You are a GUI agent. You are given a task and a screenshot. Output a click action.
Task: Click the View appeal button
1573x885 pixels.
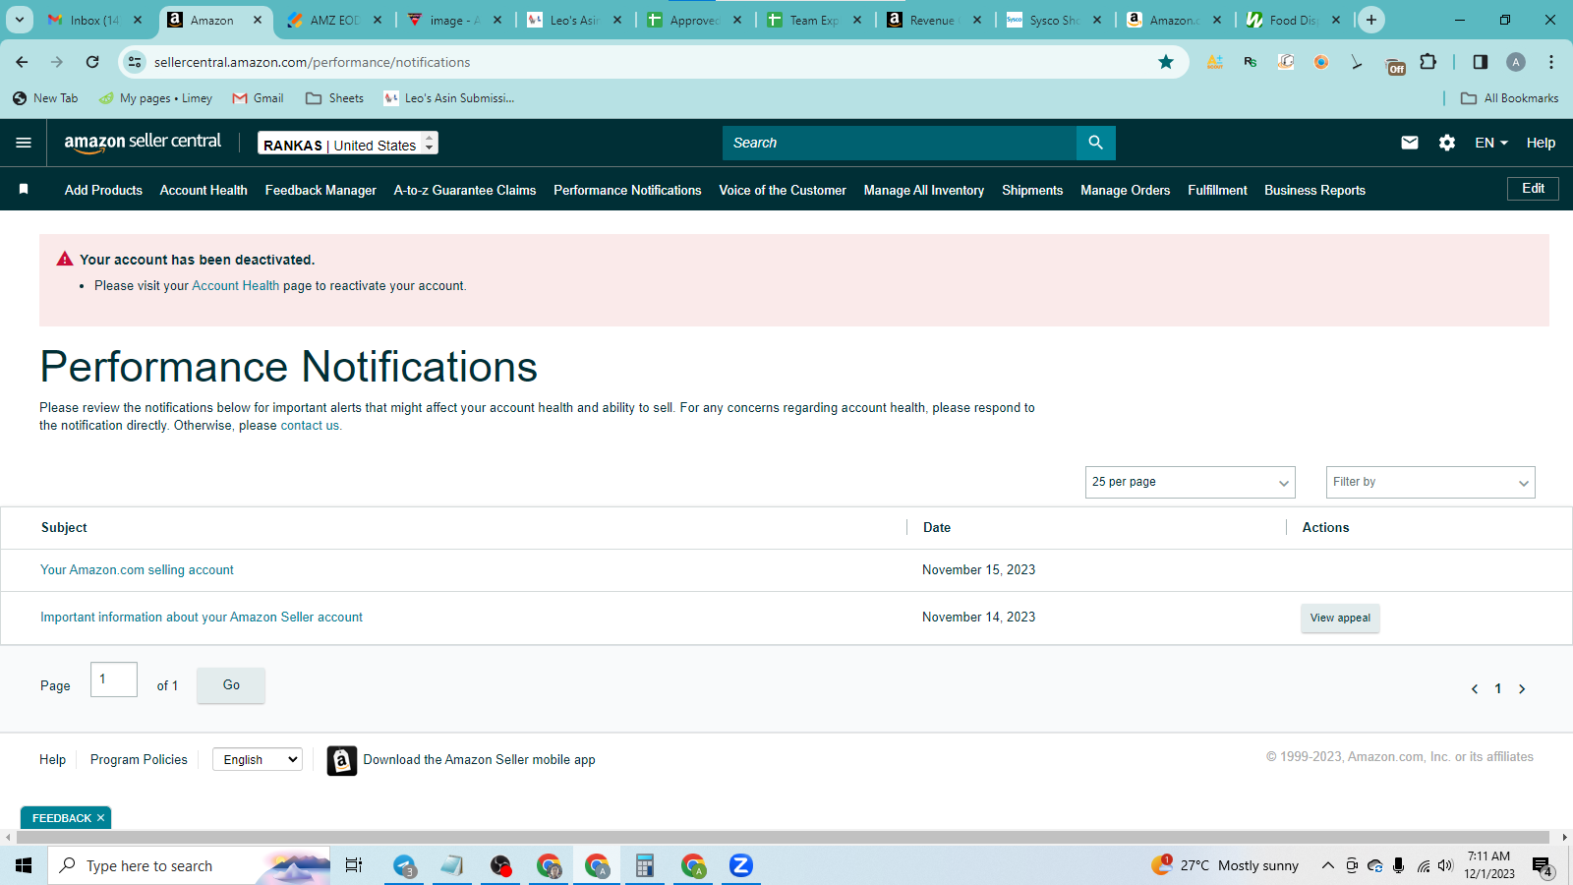[x=1340, y=618]
